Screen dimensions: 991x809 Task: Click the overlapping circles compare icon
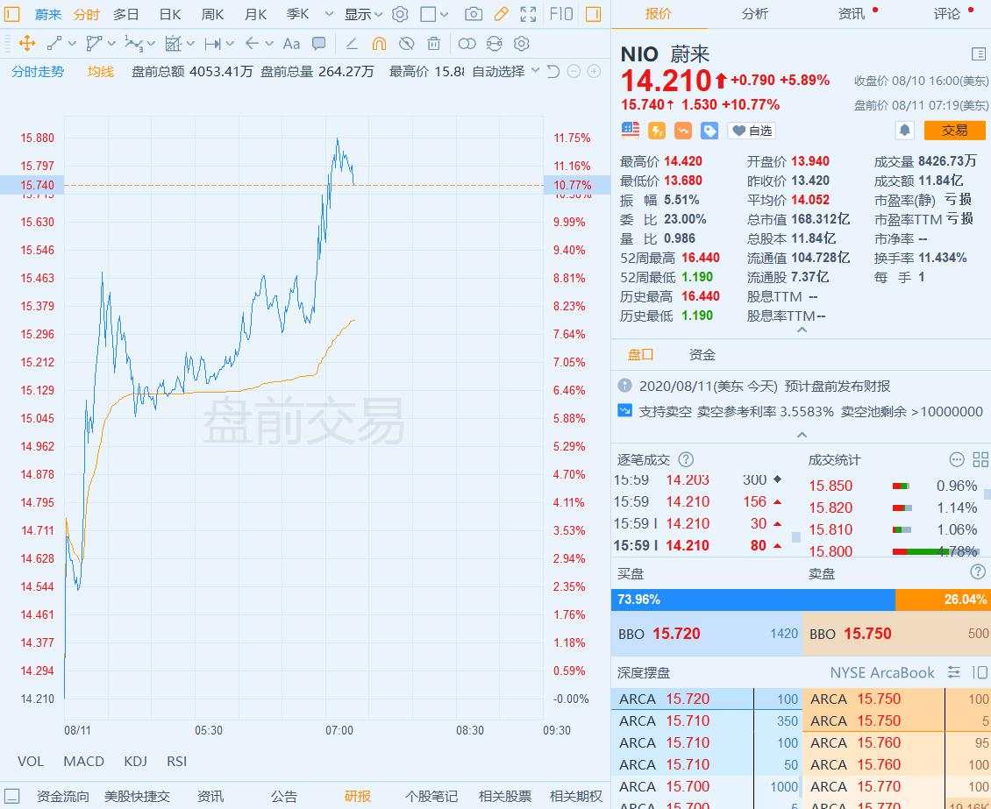(x=467, y=44)
